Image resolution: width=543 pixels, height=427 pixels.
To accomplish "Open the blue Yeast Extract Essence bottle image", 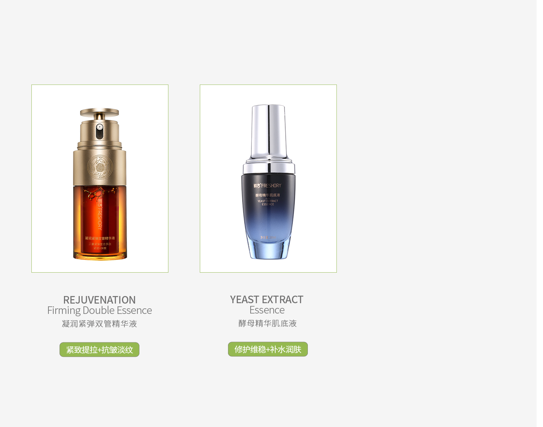I will click(x=268, y=179).
